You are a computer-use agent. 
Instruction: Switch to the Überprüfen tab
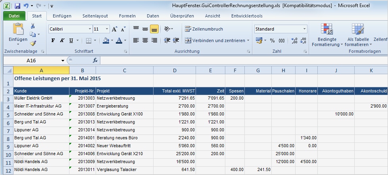(182, 16)
